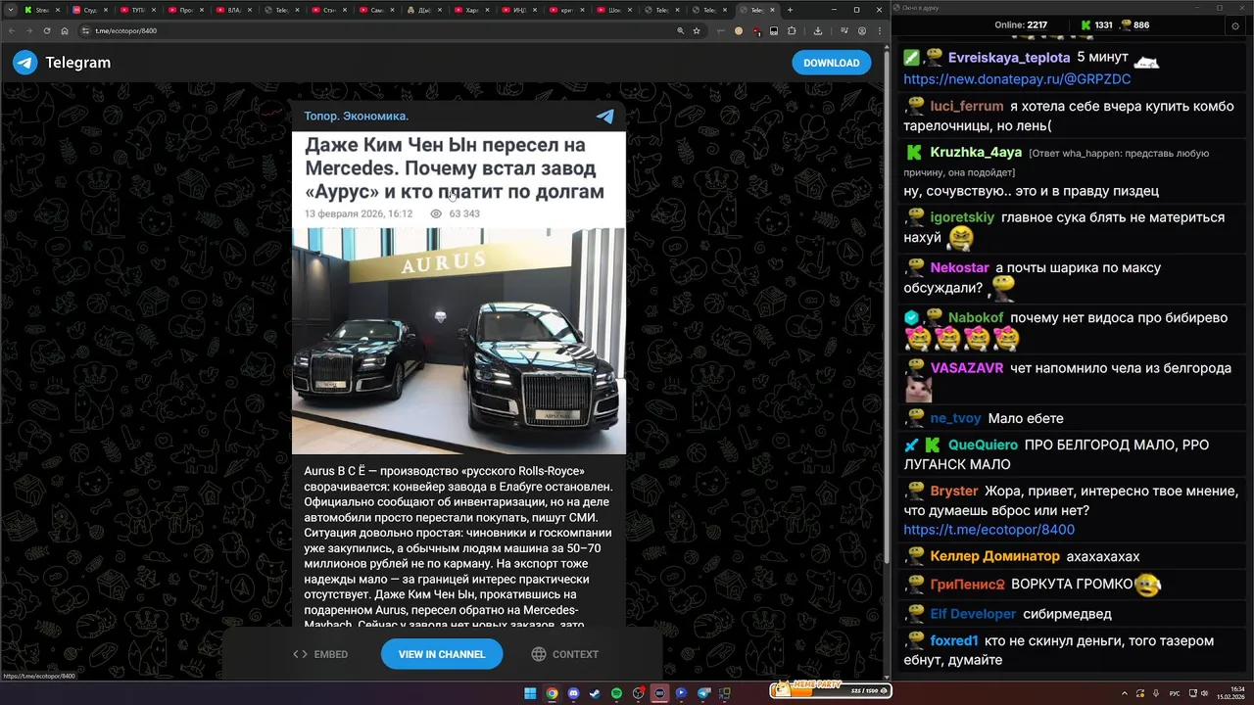Click username foxred1 in chat
The height and width of the screenshot is (705, 1254).
[x=954, y=640]
